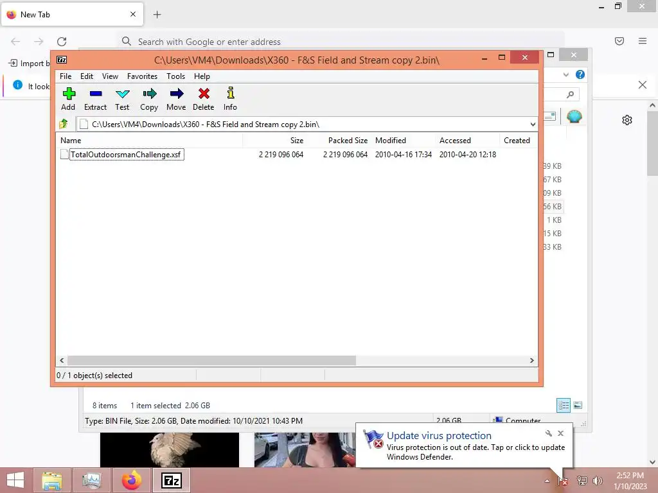
Task: Sort by the Modified column header
Action: pyautogui.click(x=404, y=141)
